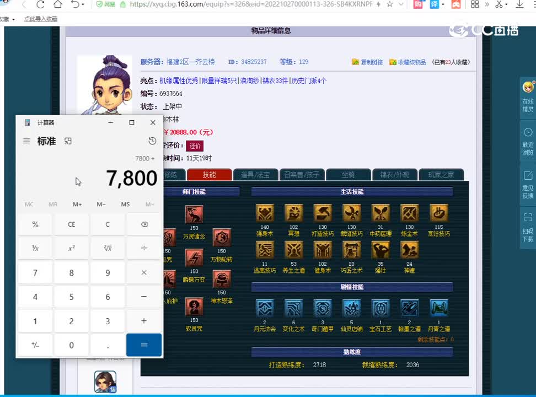536x397 pixels.
Task: Open the translate extension icon
Action: (x=434, y=4)
